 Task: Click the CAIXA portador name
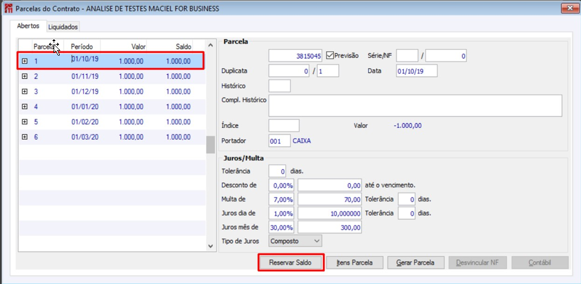pos(301,141)
